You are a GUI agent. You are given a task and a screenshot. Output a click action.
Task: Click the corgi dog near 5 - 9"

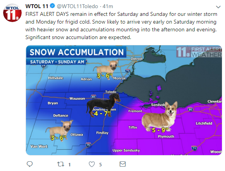click(x=160, y=116)
